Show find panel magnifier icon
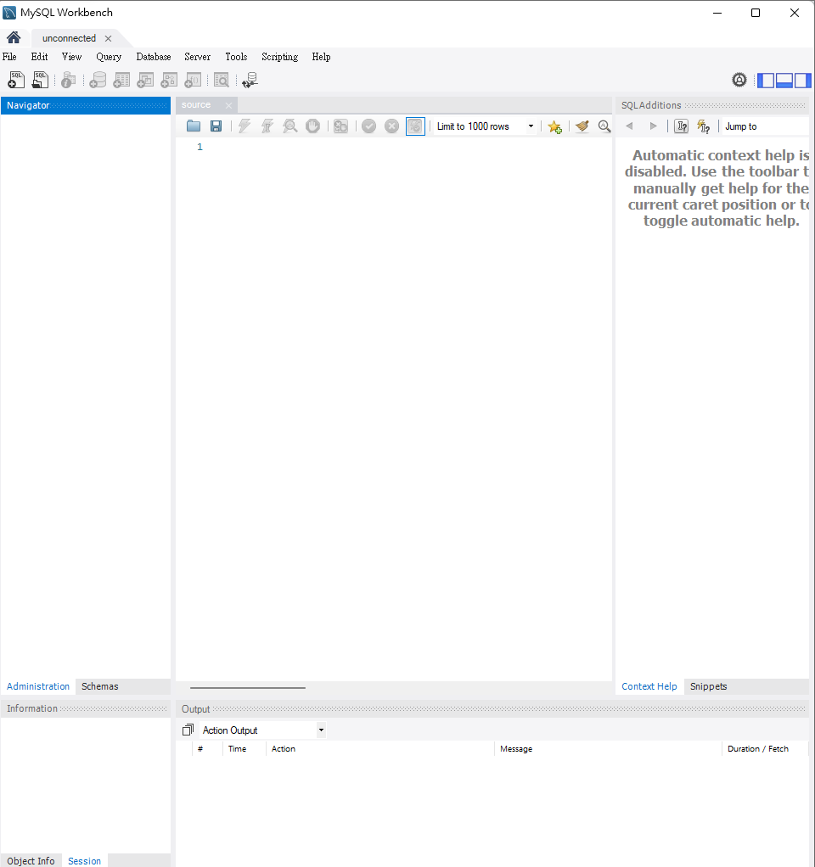The height and width of the screenshot is (867, 815). [x=604, y=126]
